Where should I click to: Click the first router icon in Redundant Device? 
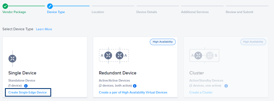tap(108, 56)
